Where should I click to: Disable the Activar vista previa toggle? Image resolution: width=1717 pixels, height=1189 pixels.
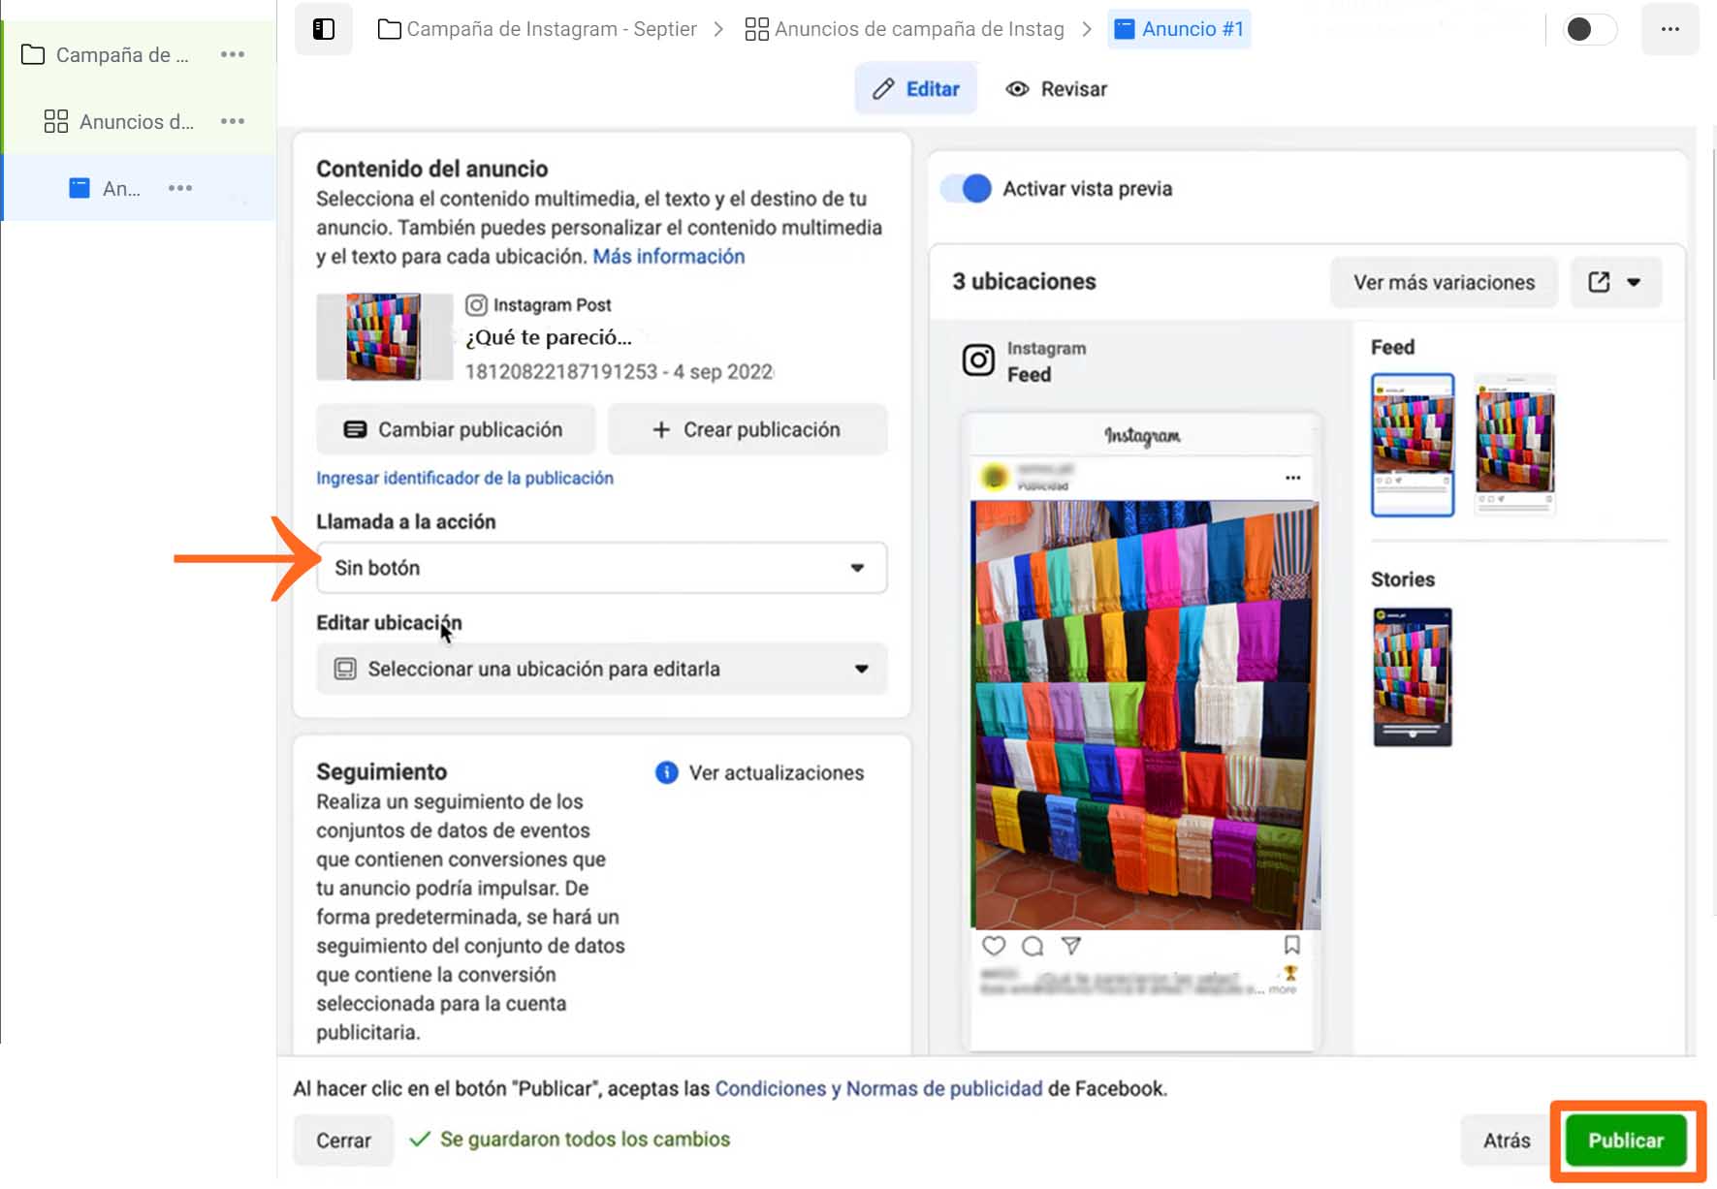[966, 189]
